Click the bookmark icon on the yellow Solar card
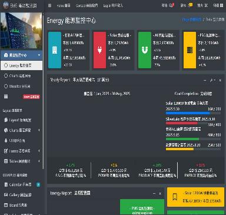 175,197
